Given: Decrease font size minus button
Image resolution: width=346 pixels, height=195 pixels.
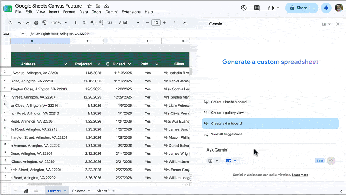Looking at the screenshot, I should (147, 23).
